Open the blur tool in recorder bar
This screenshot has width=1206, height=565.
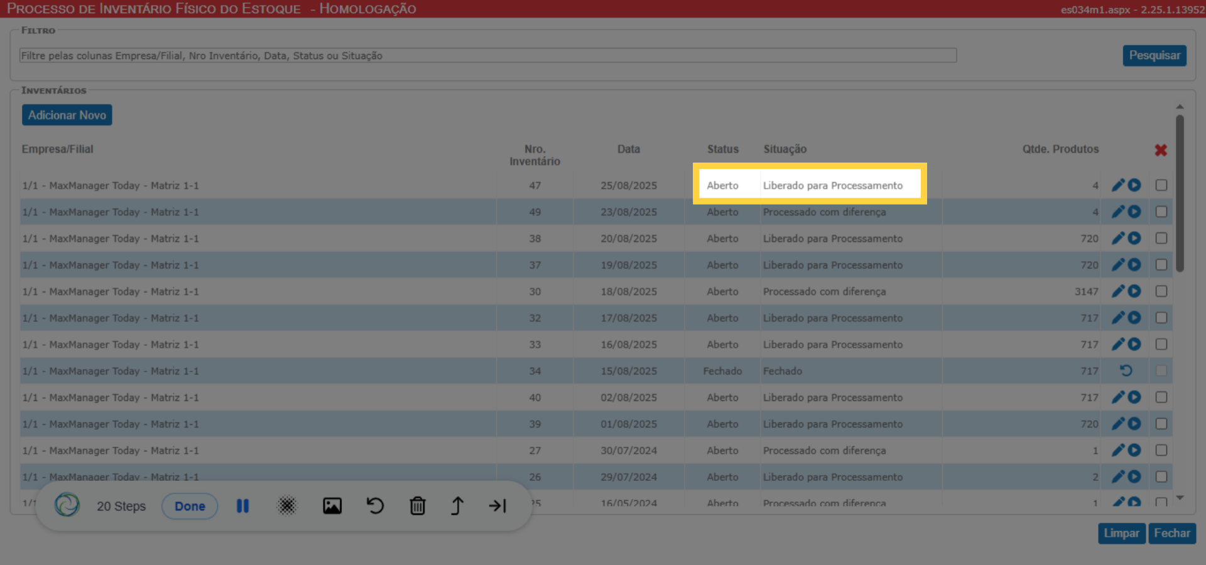click(287, 506)
